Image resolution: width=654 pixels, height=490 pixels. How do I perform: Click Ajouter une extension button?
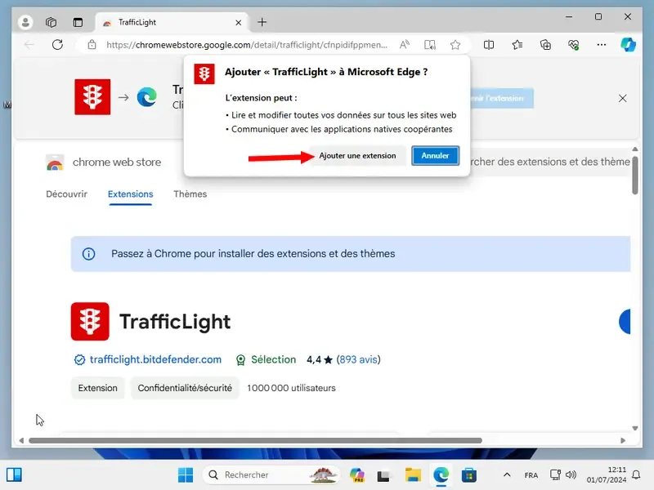click(357, 156)
